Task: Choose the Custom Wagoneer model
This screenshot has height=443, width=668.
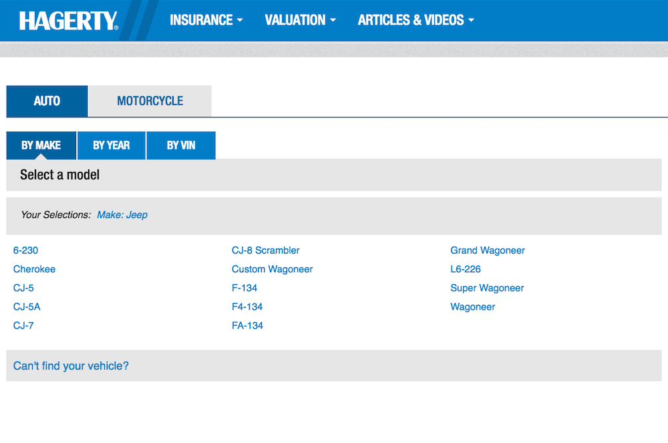Action: tap(273, 269)
